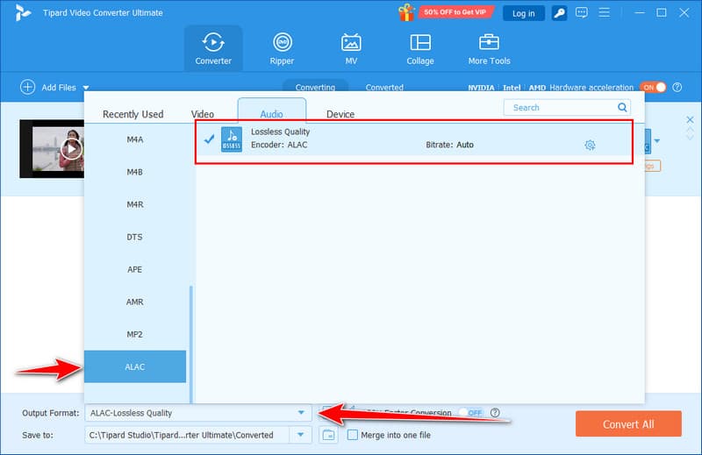Open the hamburger menu icon
The height and width of the screenshot is (455, 702).
point(604,12)
